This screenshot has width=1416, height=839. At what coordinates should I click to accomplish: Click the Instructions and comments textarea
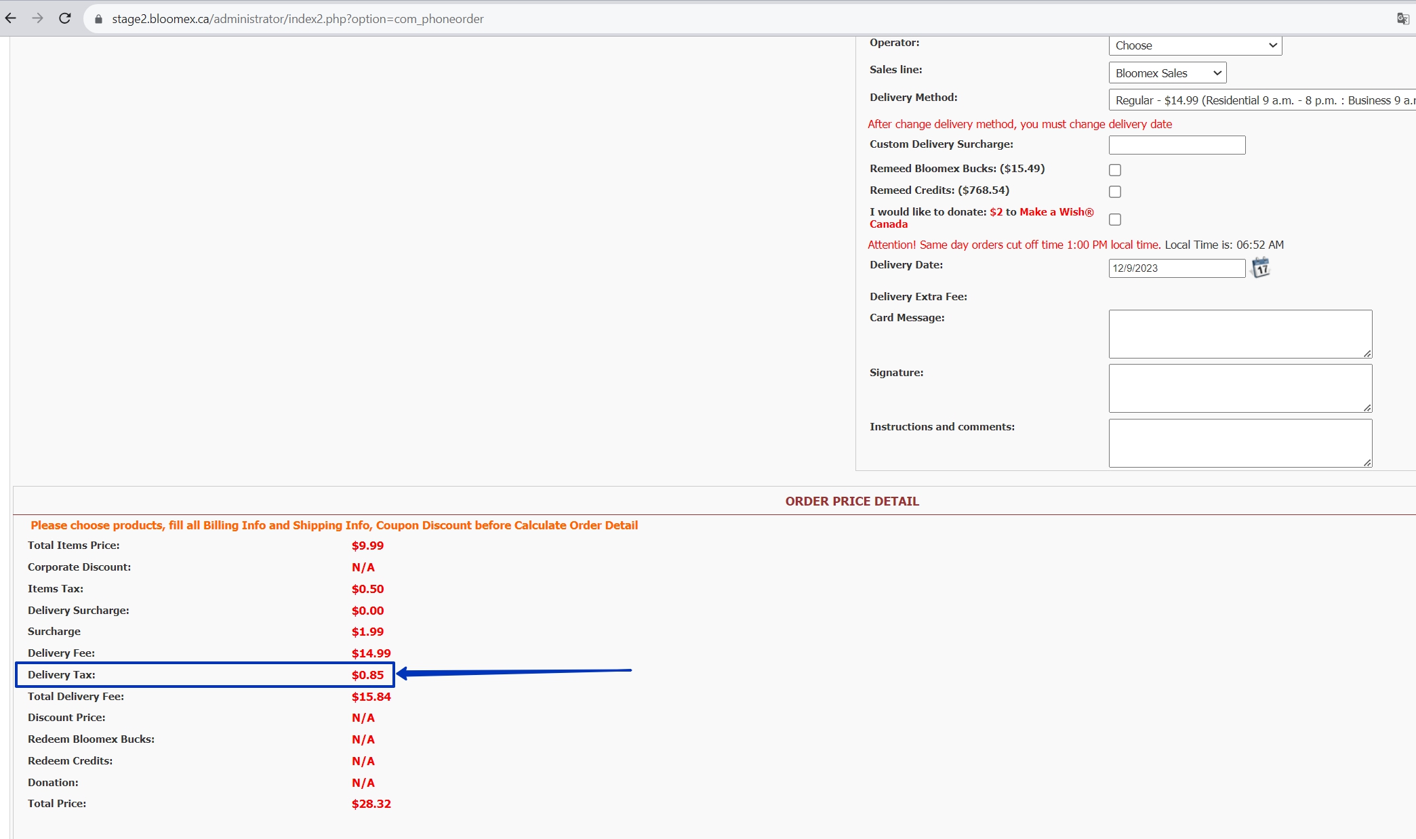pyautogui.click(x=1240, y=443)
